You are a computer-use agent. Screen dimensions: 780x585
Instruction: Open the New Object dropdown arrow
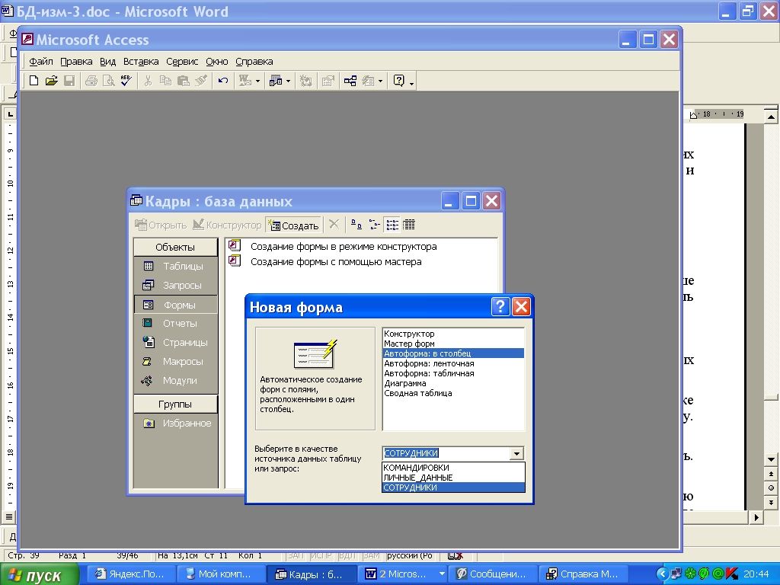tap(381, 81)
